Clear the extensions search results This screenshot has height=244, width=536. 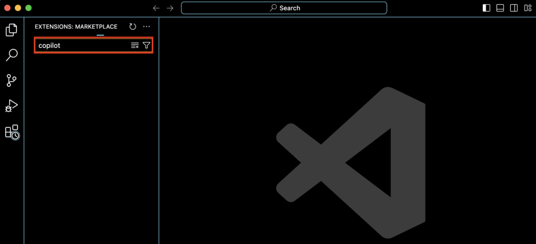[135, 45]
